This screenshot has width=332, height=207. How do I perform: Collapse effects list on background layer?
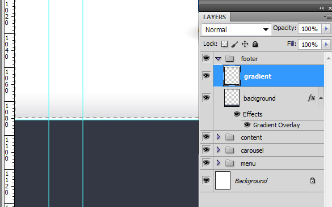click(x=321, y=98)
